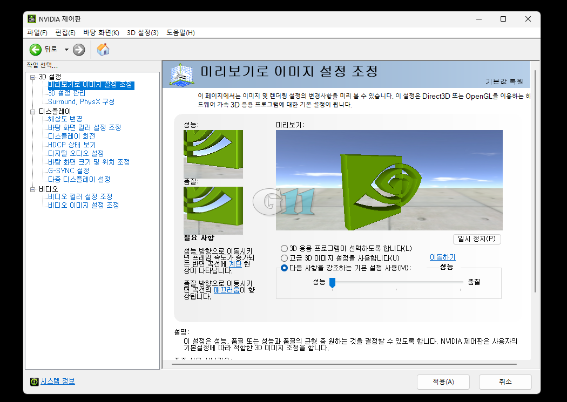Screen dimensions: 567x402
Task: Select 디스플레이 회전 in tree
Action: click(x=72, y=136)
